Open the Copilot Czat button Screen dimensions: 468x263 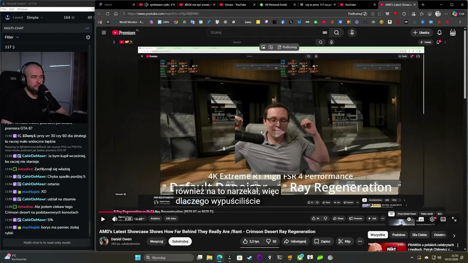click(x=458, y=14)
